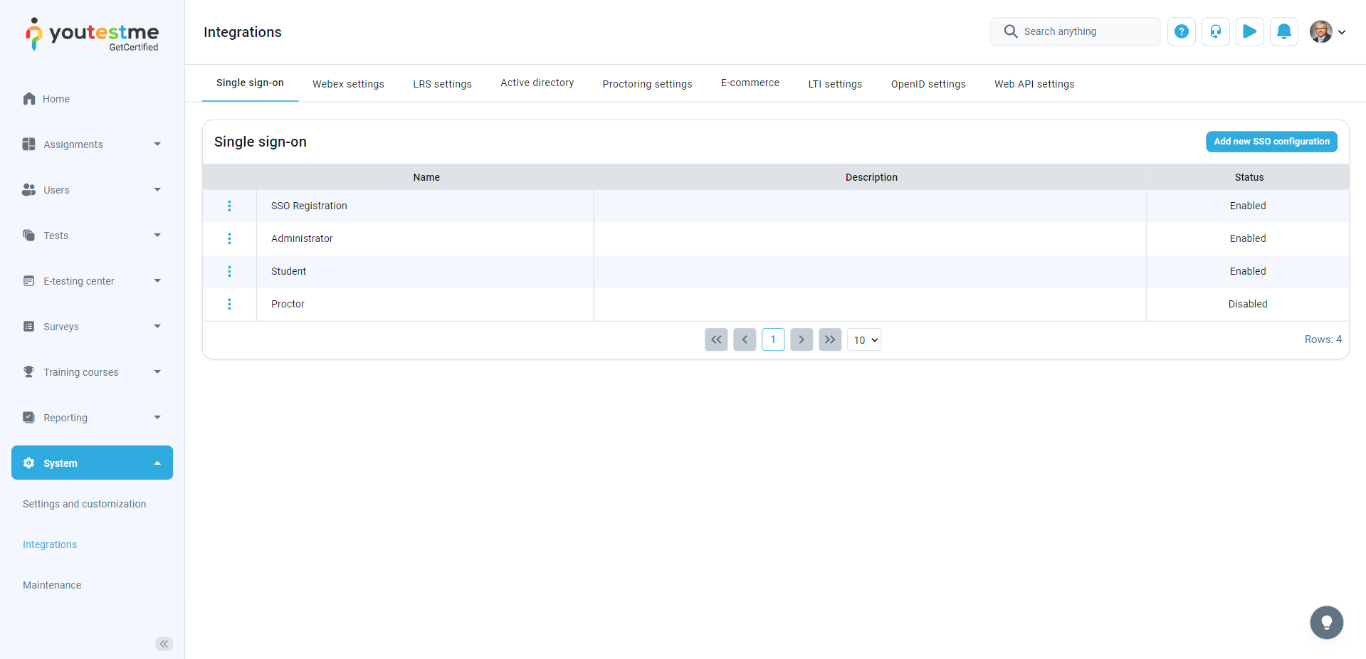
Task: Open the help question mark icon
Action: point(1181,31)
